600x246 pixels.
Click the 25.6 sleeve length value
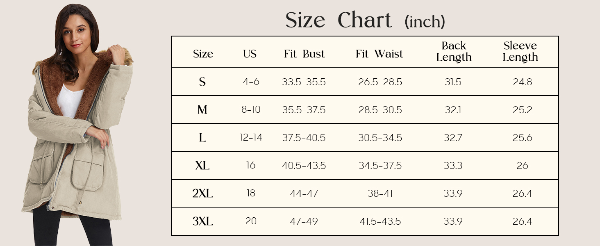tap(522, 138)
